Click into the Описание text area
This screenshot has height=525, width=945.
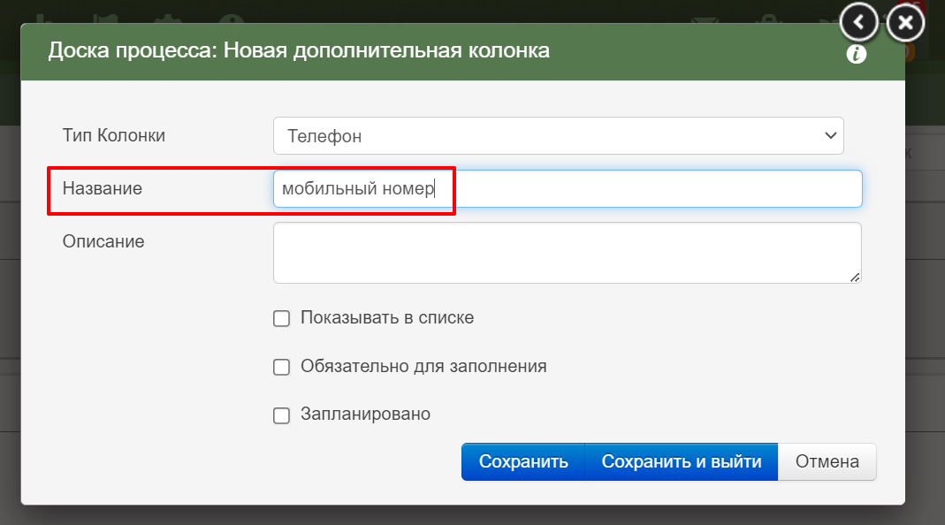568,253
